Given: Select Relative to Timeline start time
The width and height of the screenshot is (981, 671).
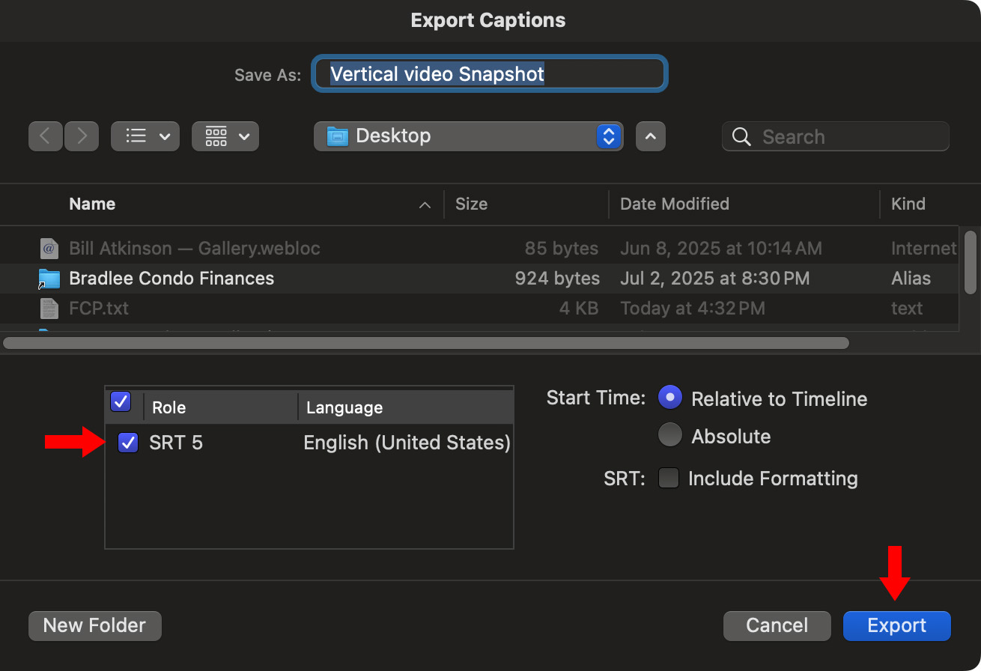Looking at the screenshot, I should tap(669, 398).
